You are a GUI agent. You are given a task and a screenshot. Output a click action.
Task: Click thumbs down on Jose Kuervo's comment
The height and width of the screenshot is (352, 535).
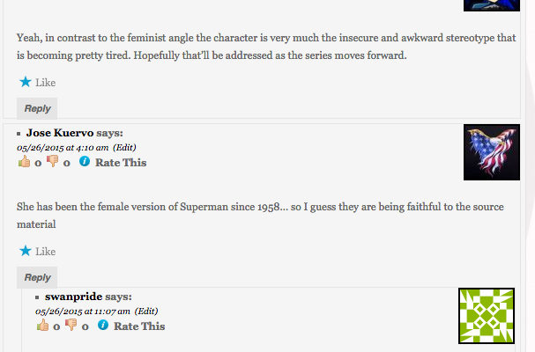click(52, 162)
